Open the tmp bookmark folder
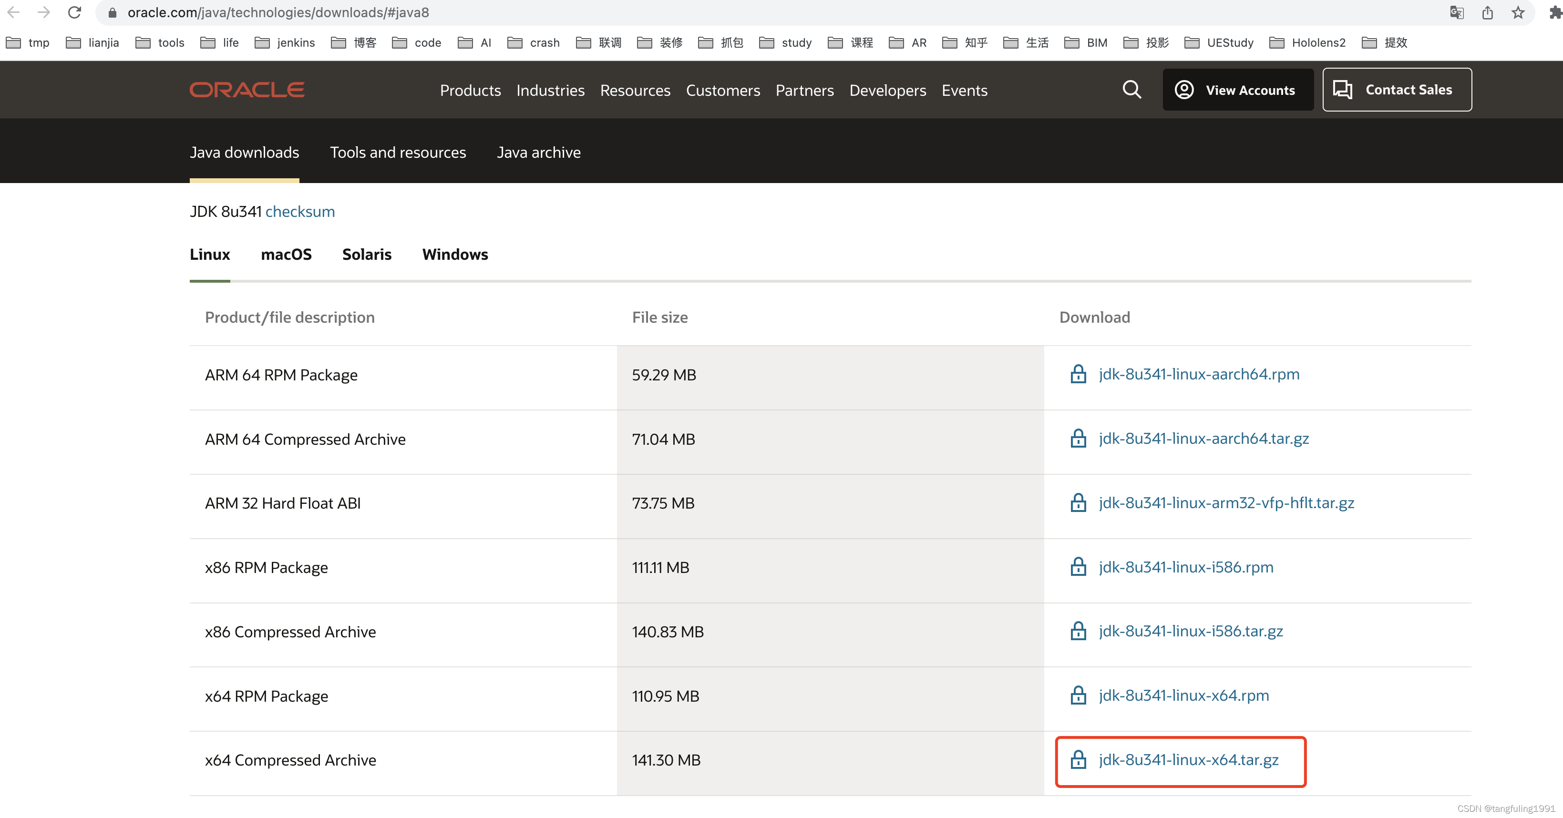The height and width of the screenshot is (818, 1563). tap(28, 42)
